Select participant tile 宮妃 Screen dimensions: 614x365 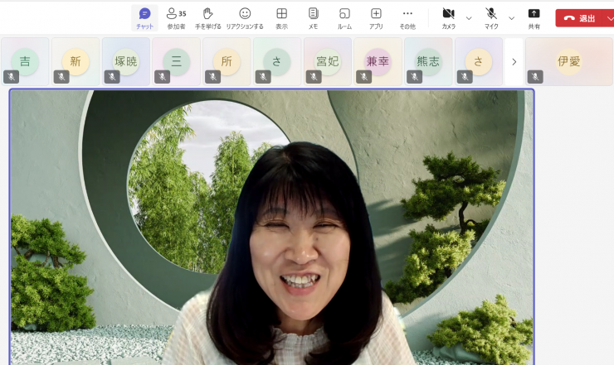click(x=328, y=61)
